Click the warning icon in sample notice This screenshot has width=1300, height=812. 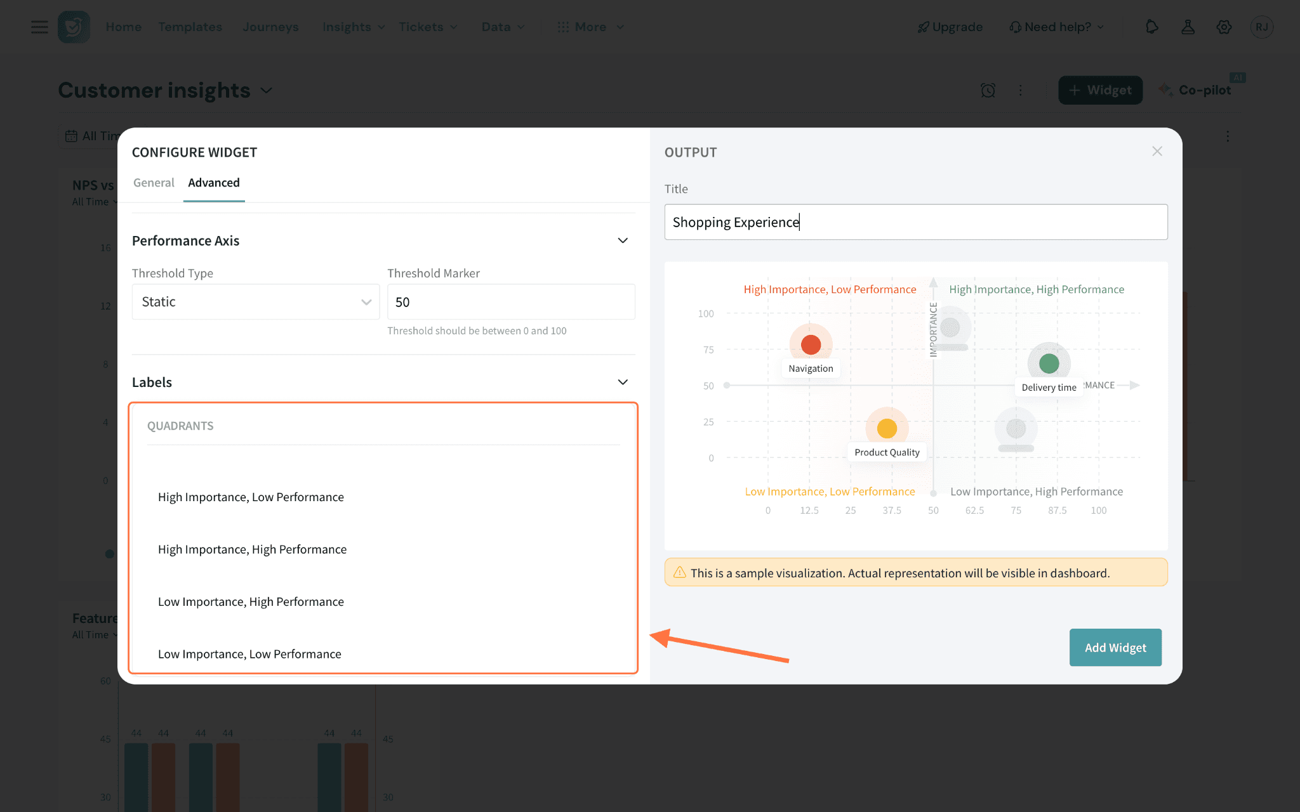(679, 572)
